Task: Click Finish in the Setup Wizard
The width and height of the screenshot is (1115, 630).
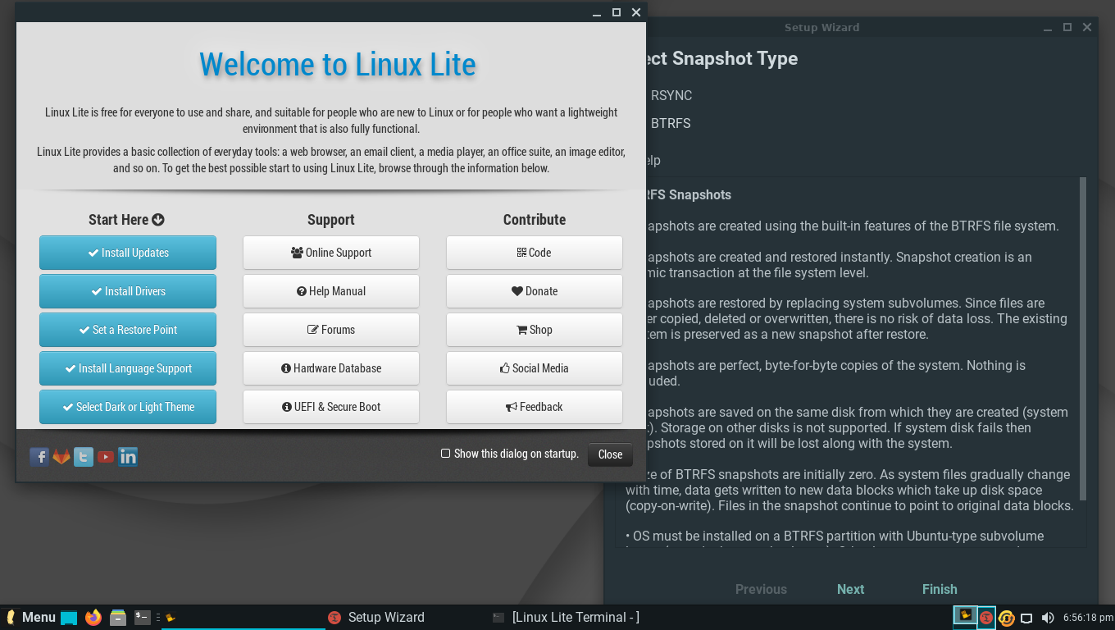Action: coord(940,589)
